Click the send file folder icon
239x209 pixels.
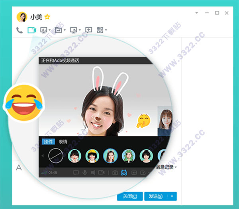pos(59,30)
